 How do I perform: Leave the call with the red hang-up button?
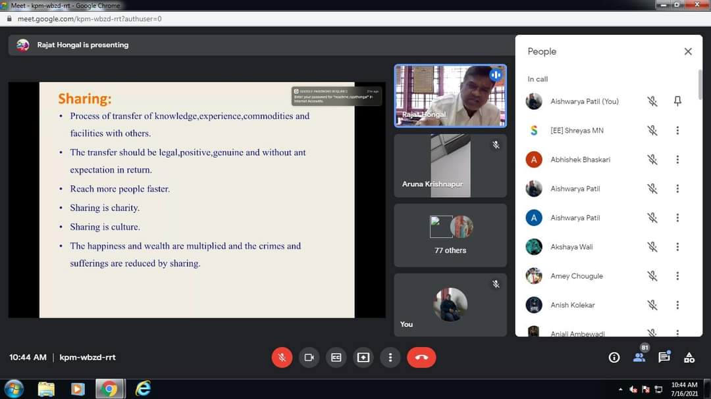coord(421,358)
